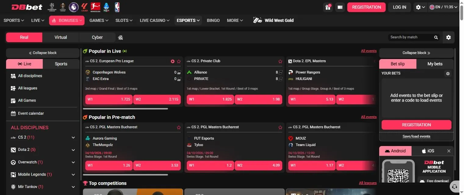464x195 pixels.
Task: Select the Android app tab
Action: coord(395,151)
